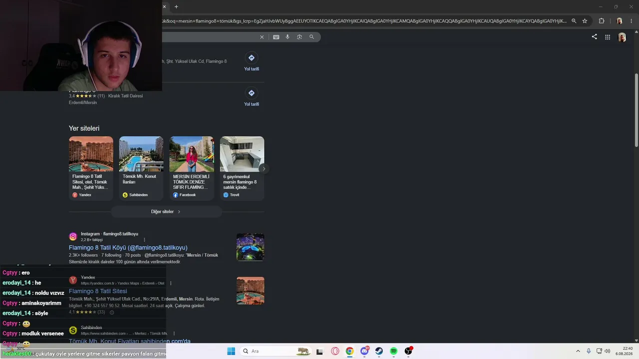
Task: Show hidden system tray icons
Action: pos(578,351)
